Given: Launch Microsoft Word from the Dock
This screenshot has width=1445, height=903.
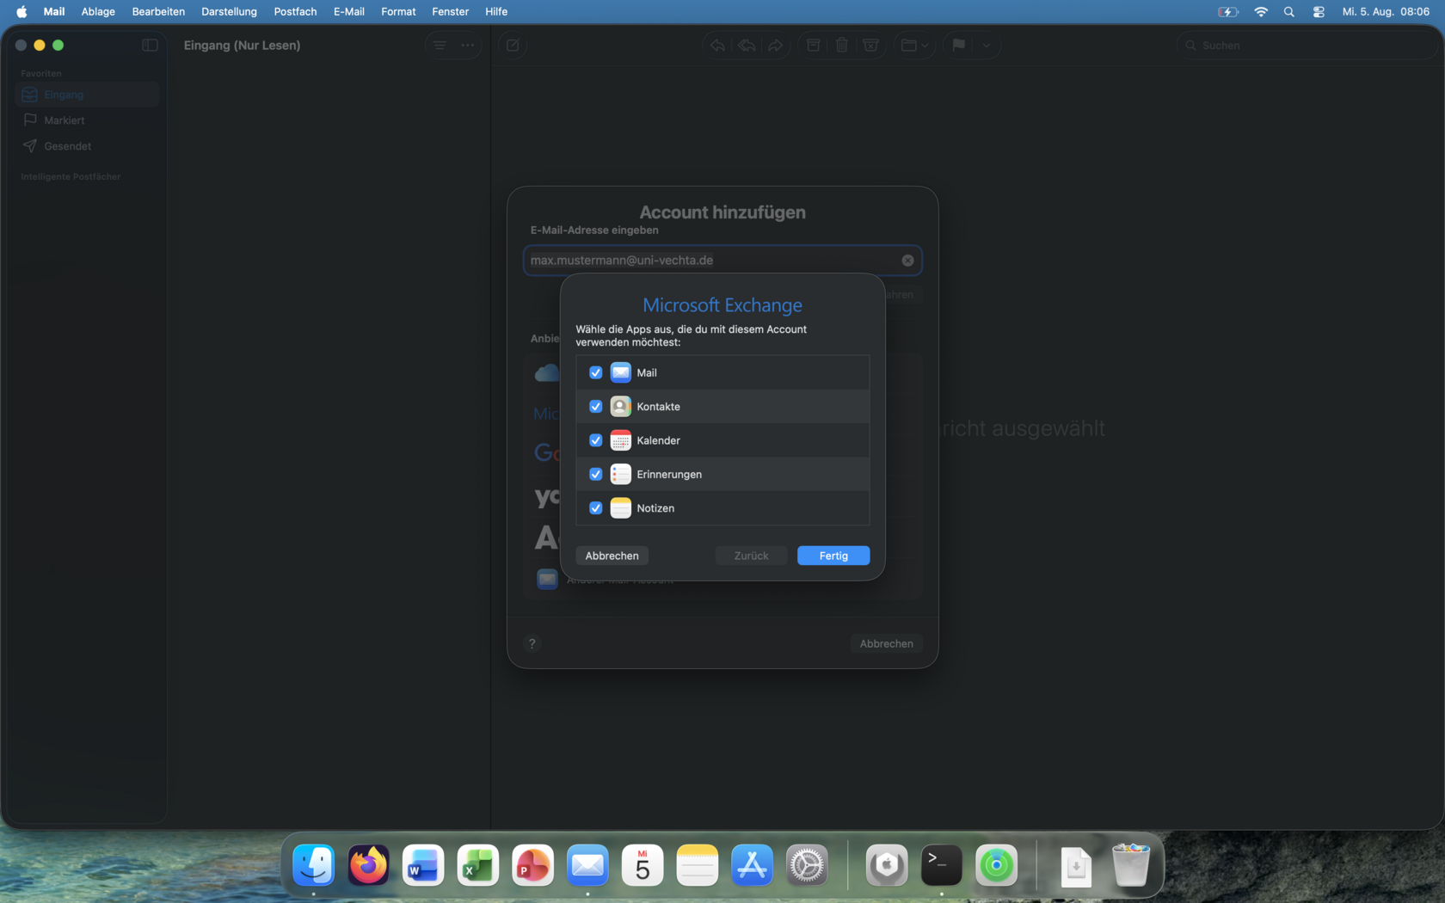Looking at the screenshot, I should [x=423, y=864].
